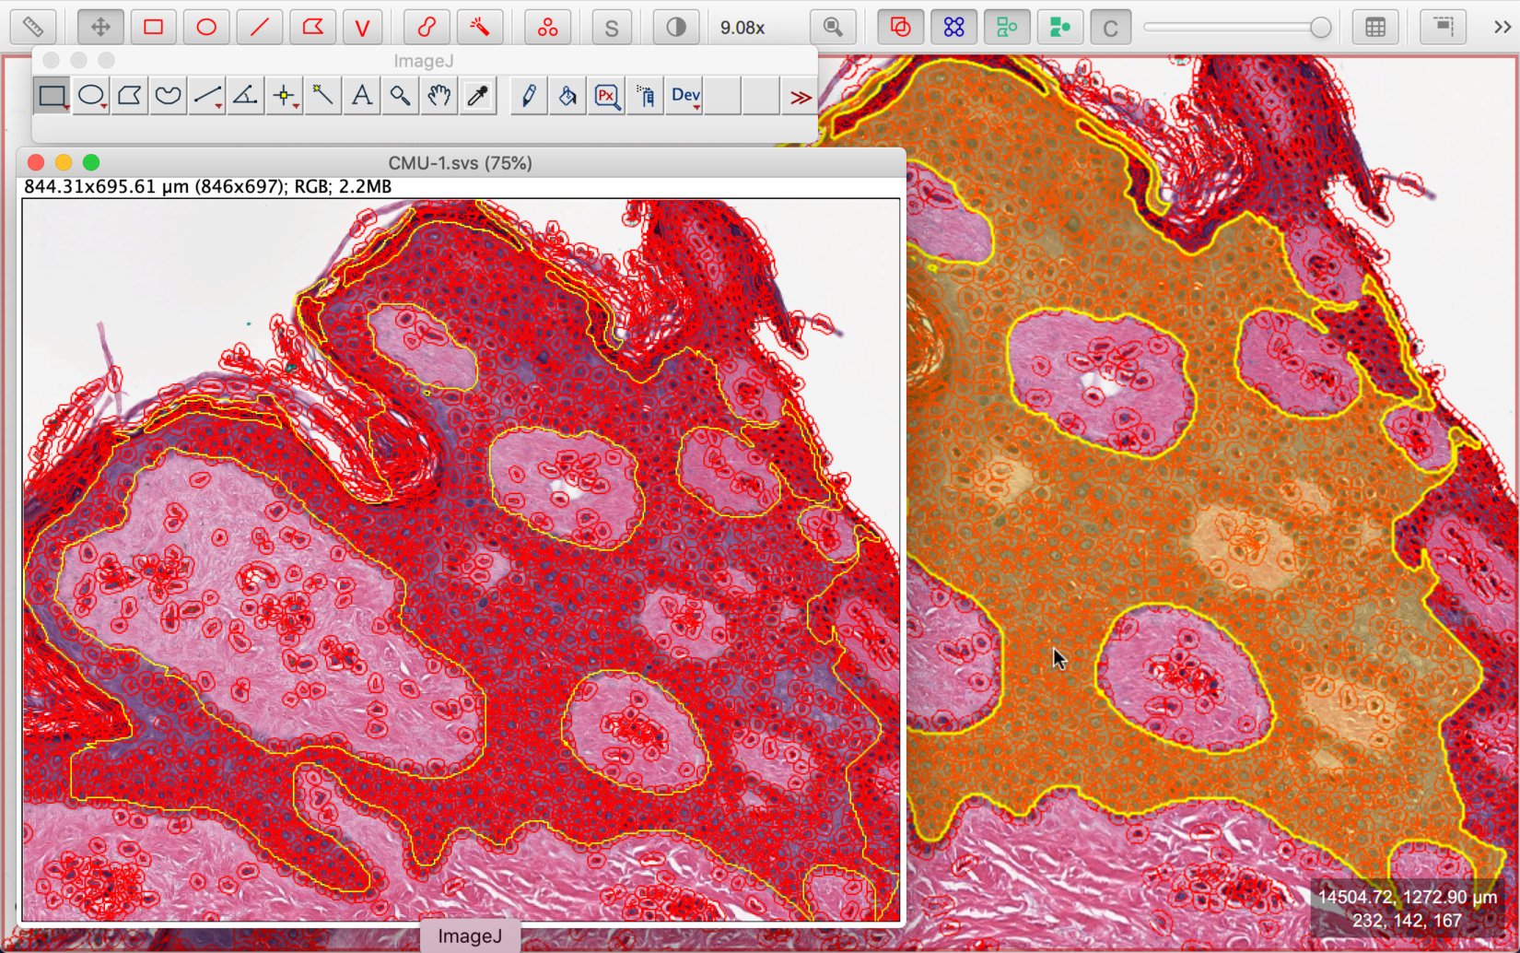The width and height of the screenshot is (1520, 953).
Task: Click the overlay opacity slider handle
Action: point(1320,28)
